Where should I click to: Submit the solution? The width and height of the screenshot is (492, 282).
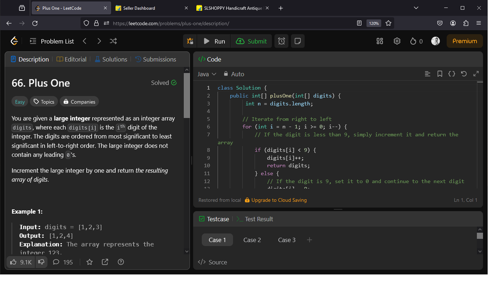point(251,41)
